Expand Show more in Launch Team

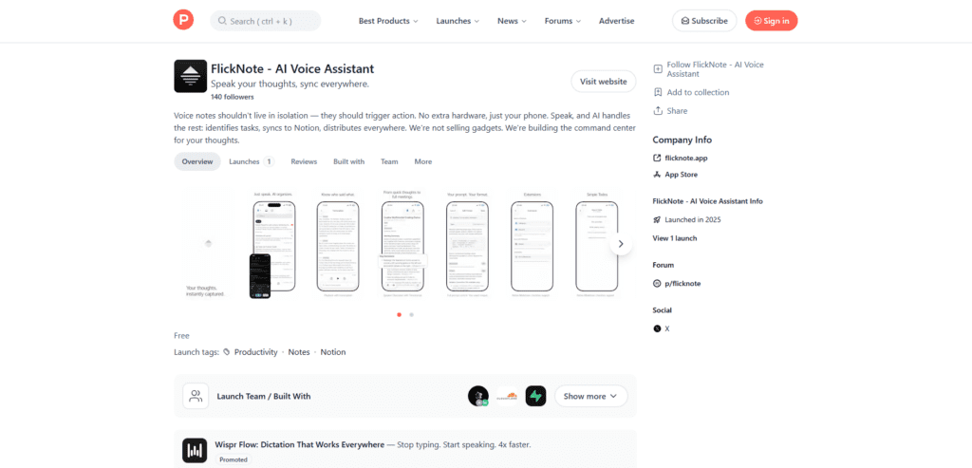coord(590,396)
